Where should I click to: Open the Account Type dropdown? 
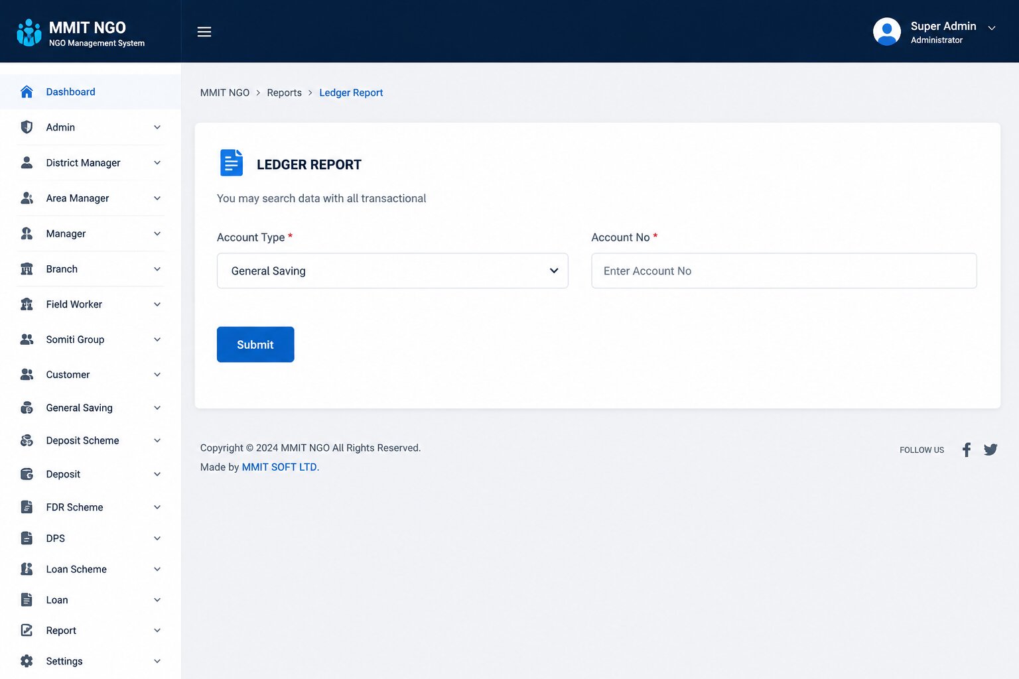(392, 271)
